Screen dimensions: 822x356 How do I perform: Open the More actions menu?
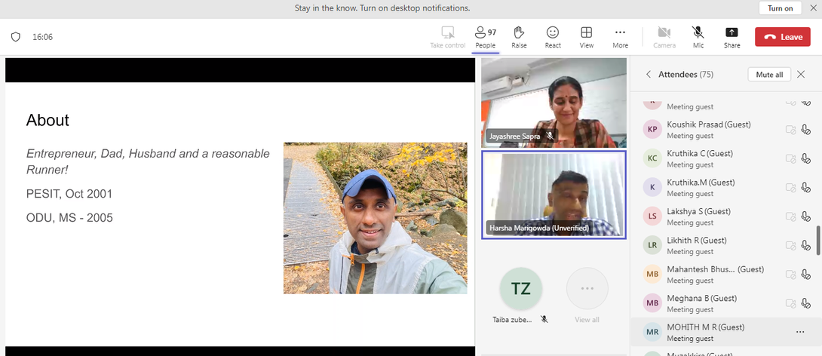[620, 37]
